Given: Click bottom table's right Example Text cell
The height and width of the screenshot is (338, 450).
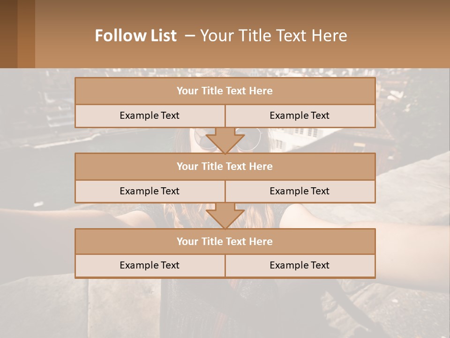Looking at the screenshot, I should click(300, 265).
